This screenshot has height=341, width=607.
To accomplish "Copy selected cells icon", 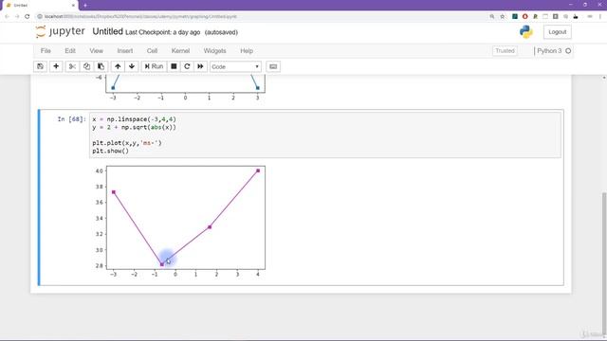I will (x=86, y=66).
